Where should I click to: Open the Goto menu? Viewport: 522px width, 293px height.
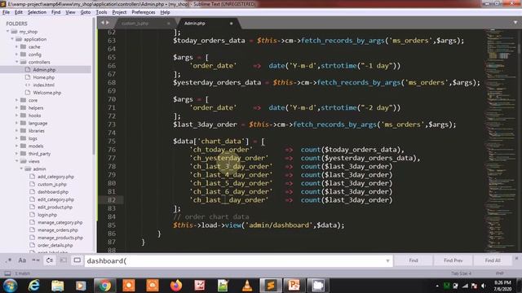86,12
